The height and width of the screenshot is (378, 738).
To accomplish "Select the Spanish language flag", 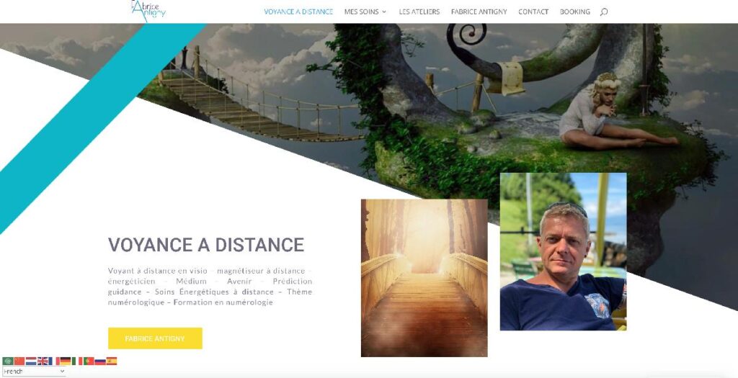I will coord(112,361).
